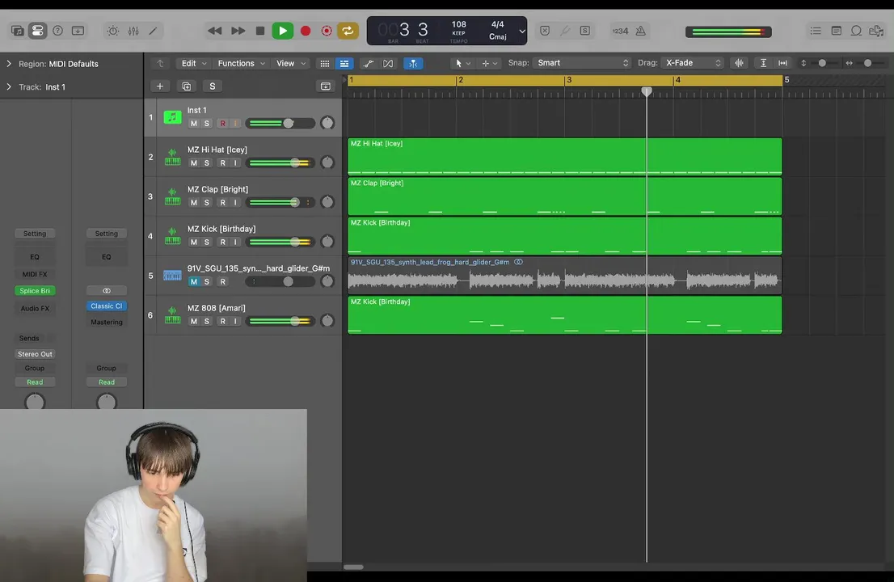Click the Splice Bri instrument slot
Viewport: 894px width, 582px height.
click(35, 291)
